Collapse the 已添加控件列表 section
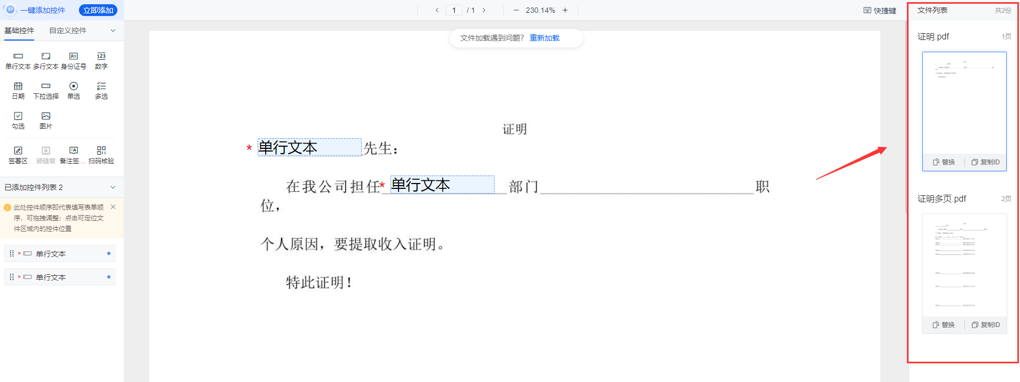The height and width of the screenshot is (382, 1020). (x=113, y=187)
